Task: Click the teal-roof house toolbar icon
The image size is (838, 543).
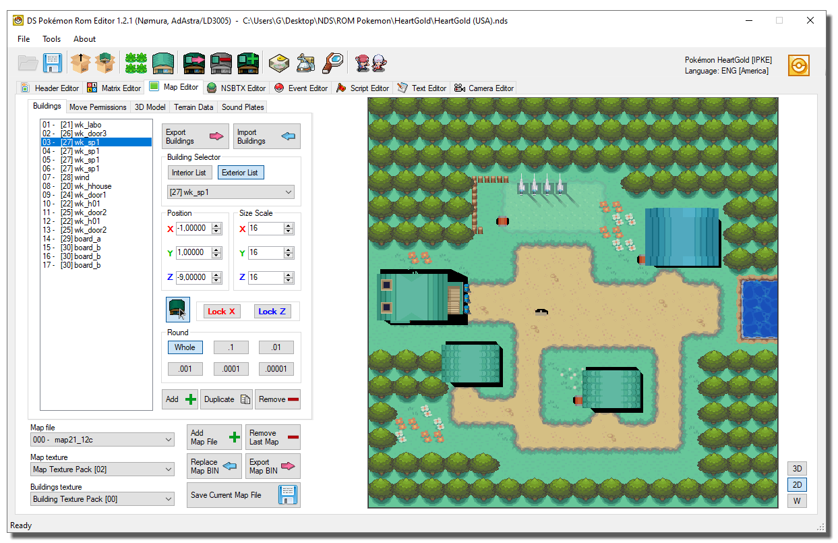Action: point(162,63)
